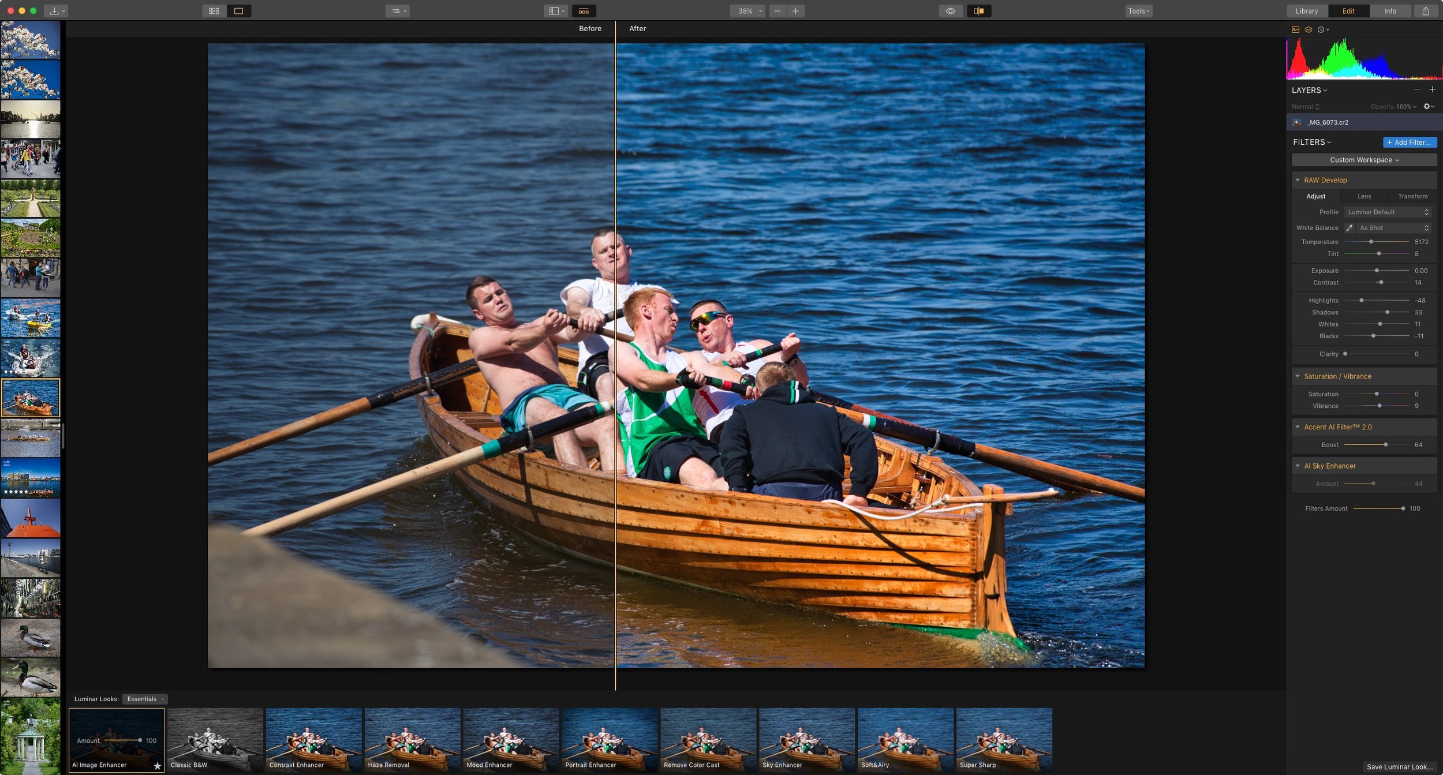Click the Add Filter button
Screen dimensions: 1443x775
[1409, 143]
